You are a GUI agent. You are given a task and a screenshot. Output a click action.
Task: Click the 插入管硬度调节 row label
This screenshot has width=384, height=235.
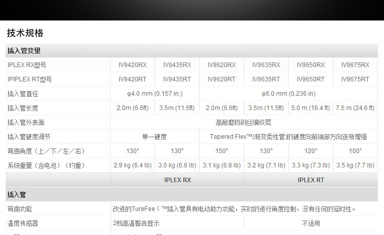click(x=29, y=137)
